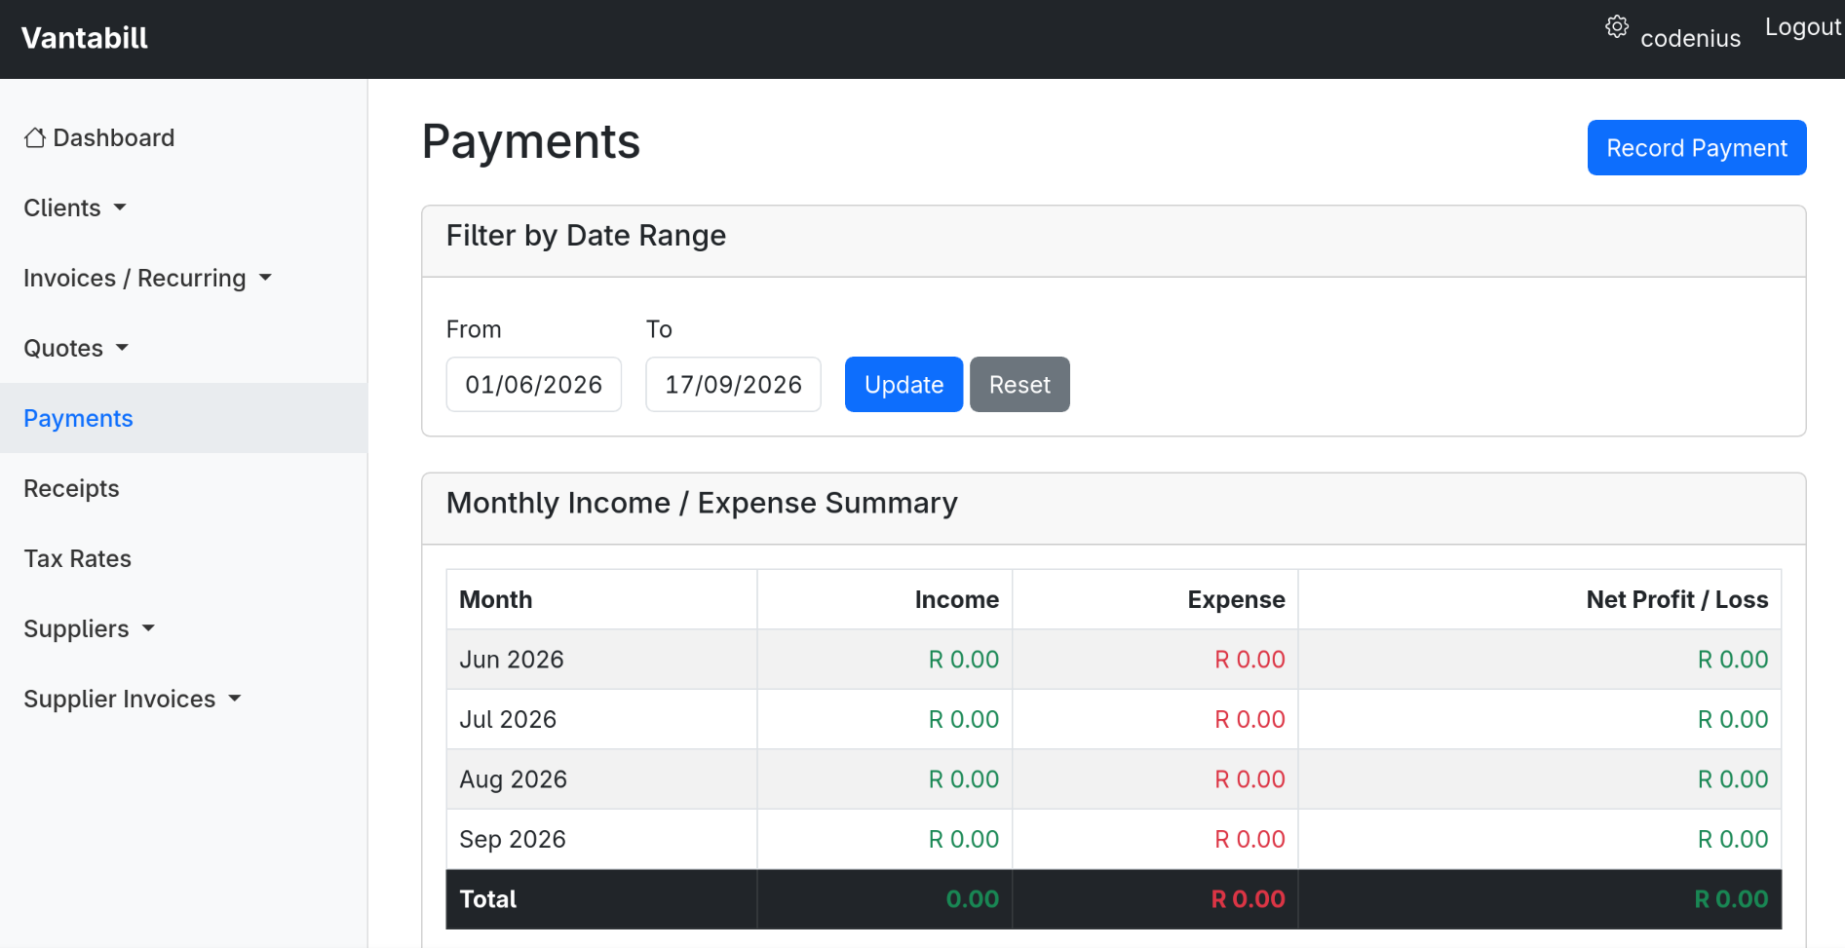Select the Jun 2026 row month cell
Image resolution: width=1845 pixels, height=948 pixels.
[x=601, y=660]
